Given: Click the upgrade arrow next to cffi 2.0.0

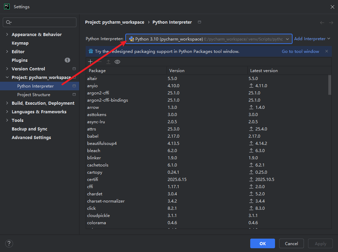Looking at the screenshot, I should pos(251,187).
